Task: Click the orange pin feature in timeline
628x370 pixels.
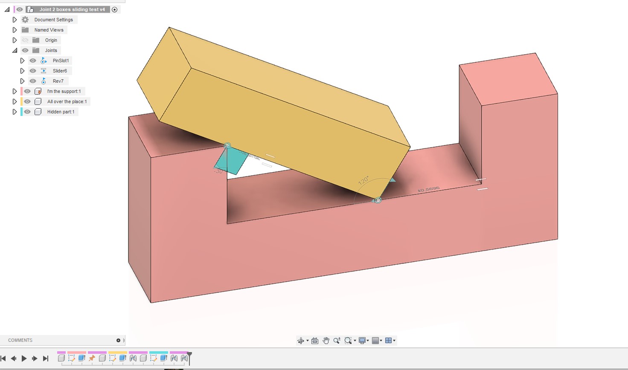Action: (x=92, y=358)
